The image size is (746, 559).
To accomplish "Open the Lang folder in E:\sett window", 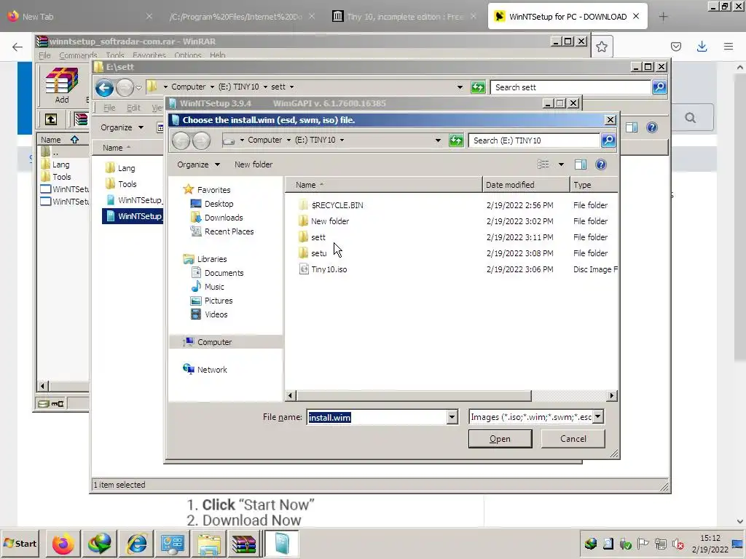I will (x=120, y=168).
